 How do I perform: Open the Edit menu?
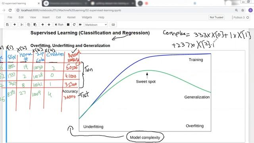point(21,17)
